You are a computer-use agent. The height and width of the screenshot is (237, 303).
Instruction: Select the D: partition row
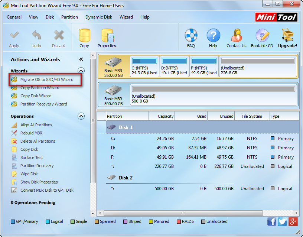(198, 148)
